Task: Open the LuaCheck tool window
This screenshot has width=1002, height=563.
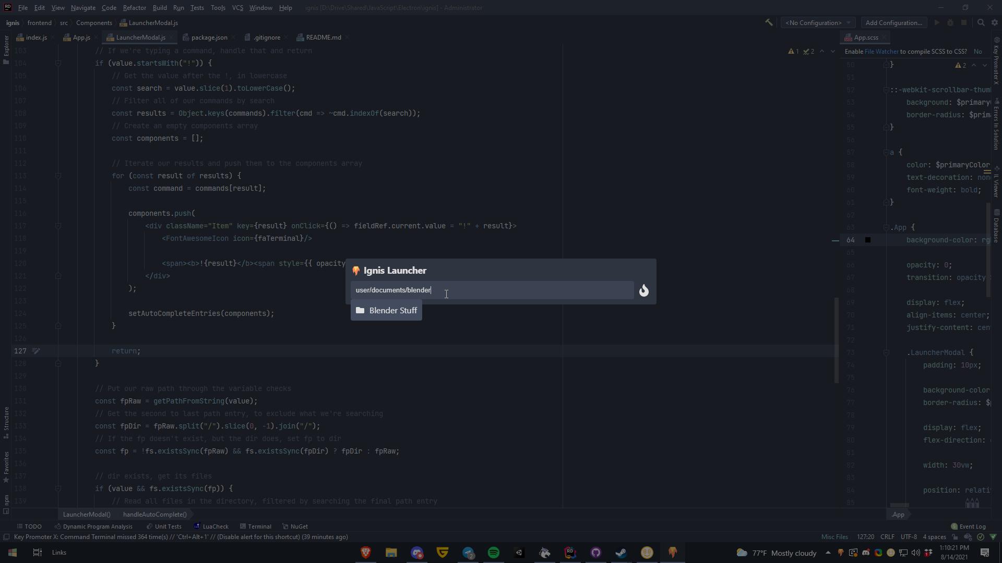Action: click(x=211, y=527)
